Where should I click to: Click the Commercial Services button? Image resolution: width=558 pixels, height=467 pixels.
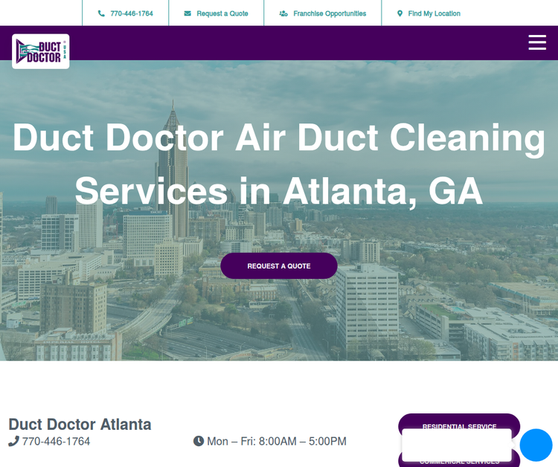click(x=459, y=463)
